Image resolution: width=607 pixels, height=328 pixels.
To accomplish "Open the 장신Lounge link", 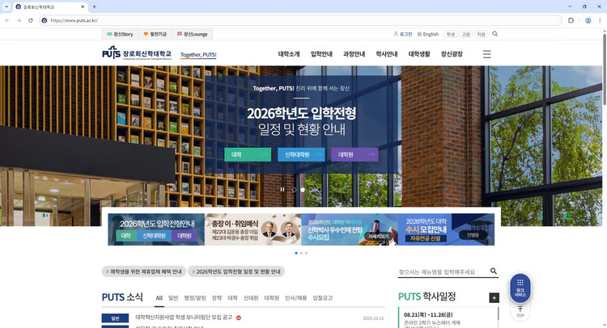I will coord(193,34).
